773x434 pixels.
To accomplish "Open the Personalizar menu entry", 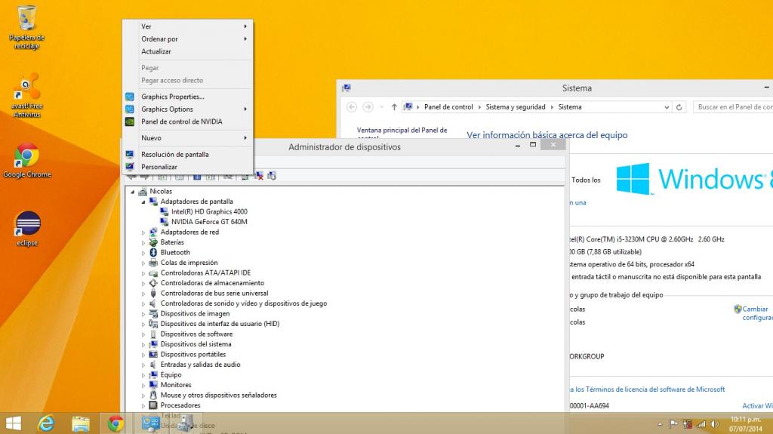I will (x=159, y=167).
